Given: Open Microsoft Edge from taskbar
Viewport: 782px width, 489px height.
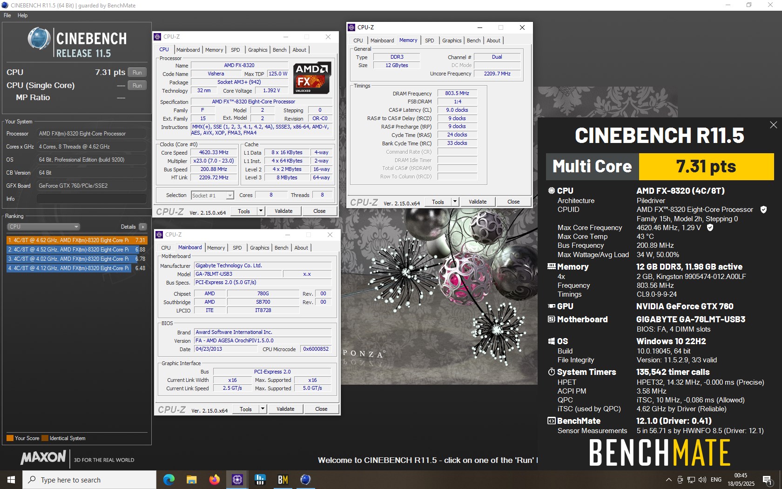Looking at the screenshot, I should (169, 480).
